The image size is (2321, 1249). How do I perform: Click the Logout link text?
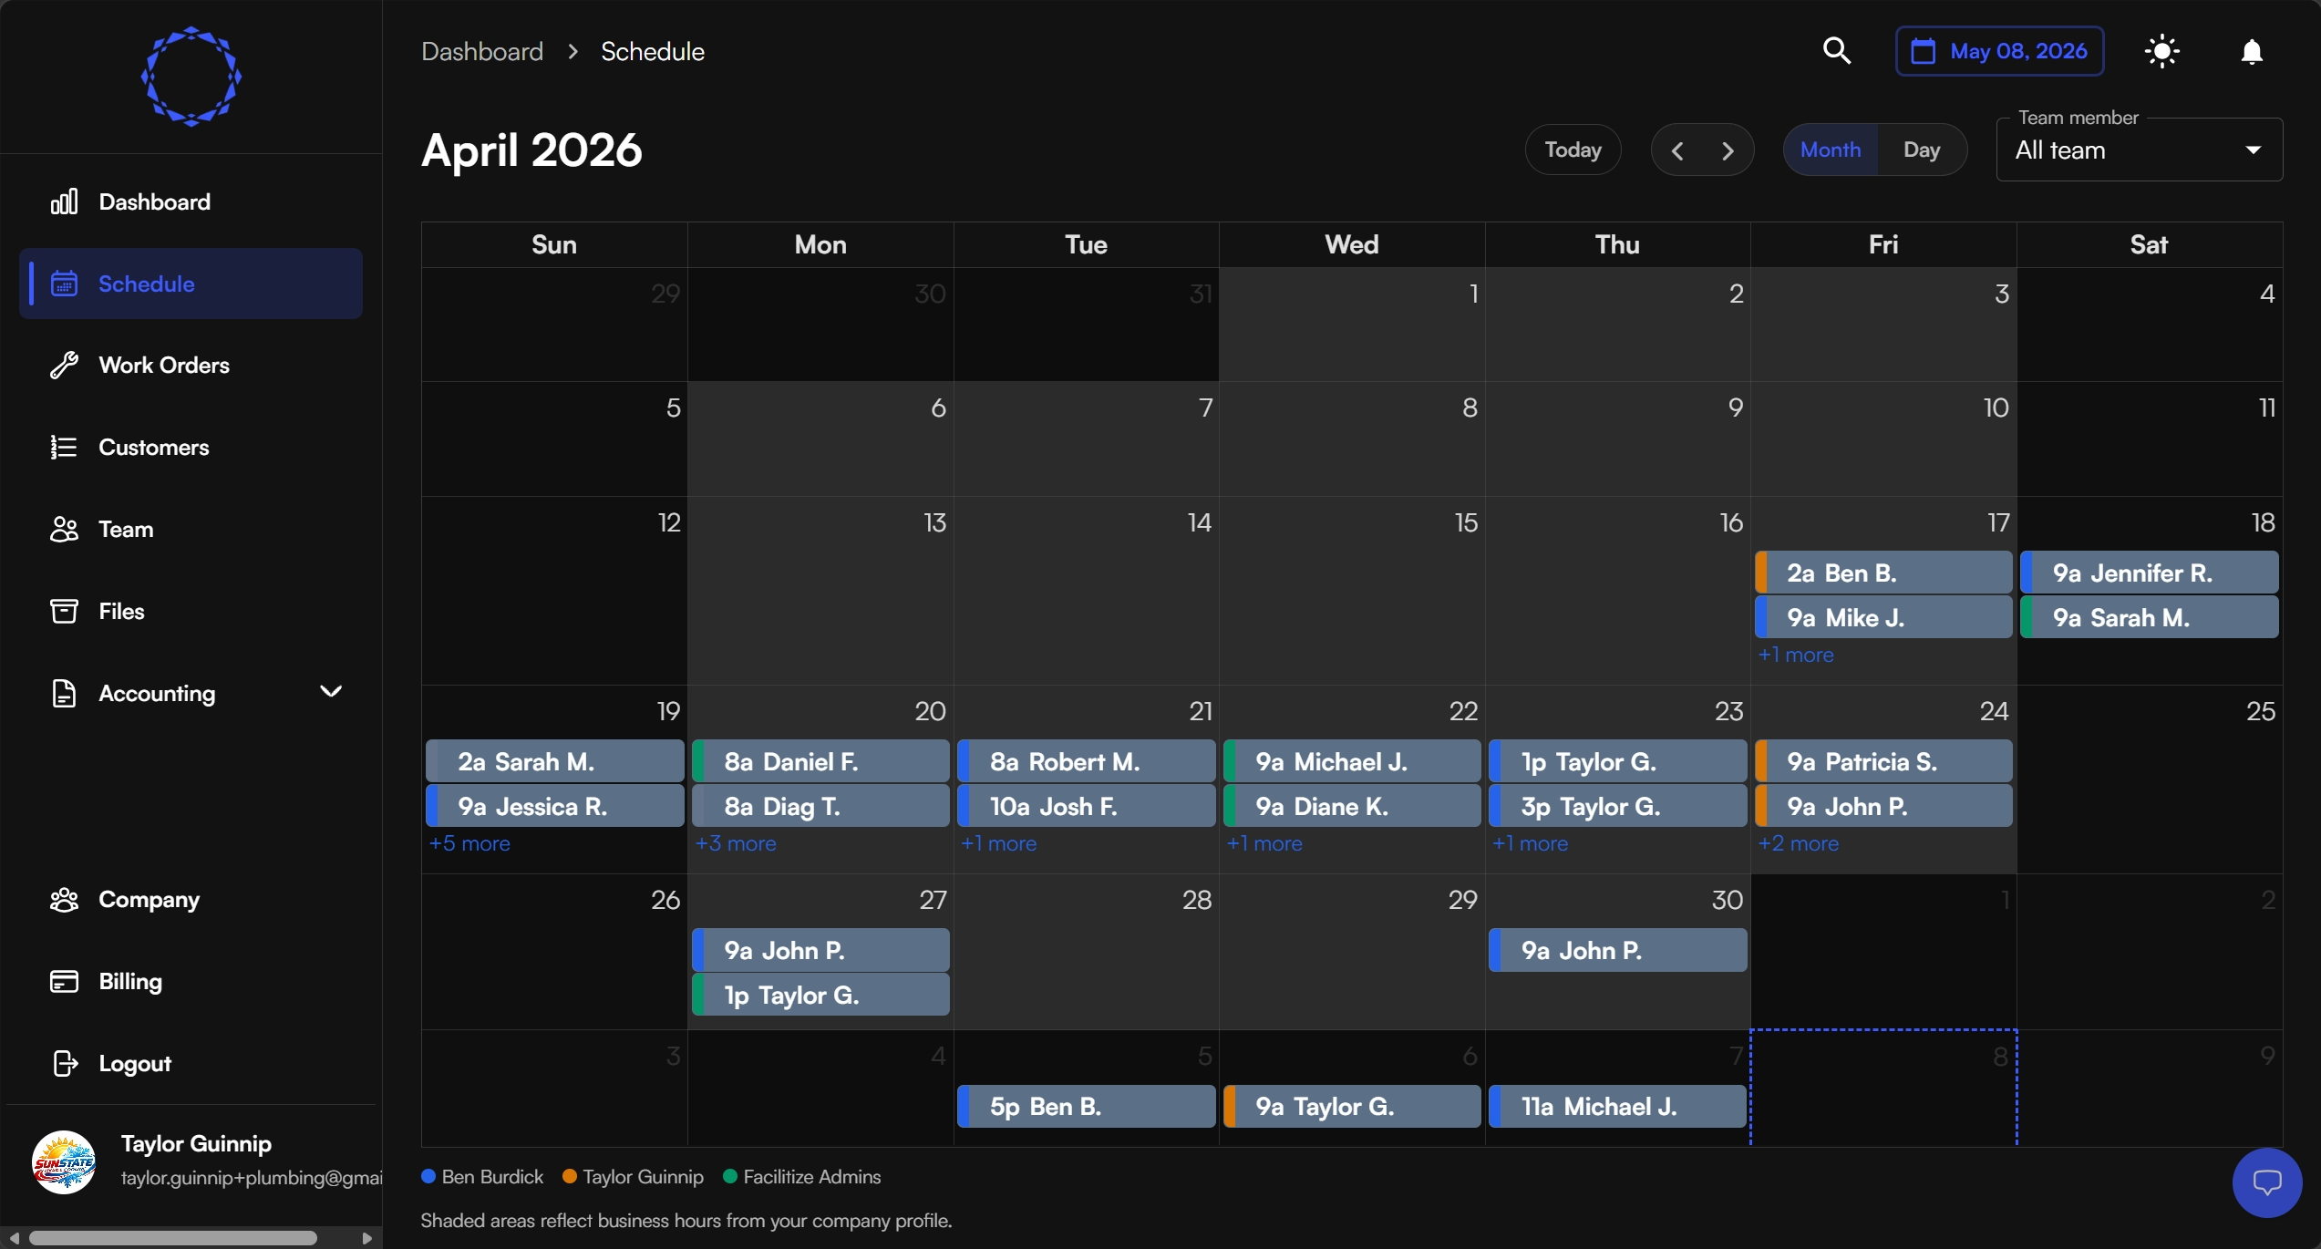(135, 1063)
